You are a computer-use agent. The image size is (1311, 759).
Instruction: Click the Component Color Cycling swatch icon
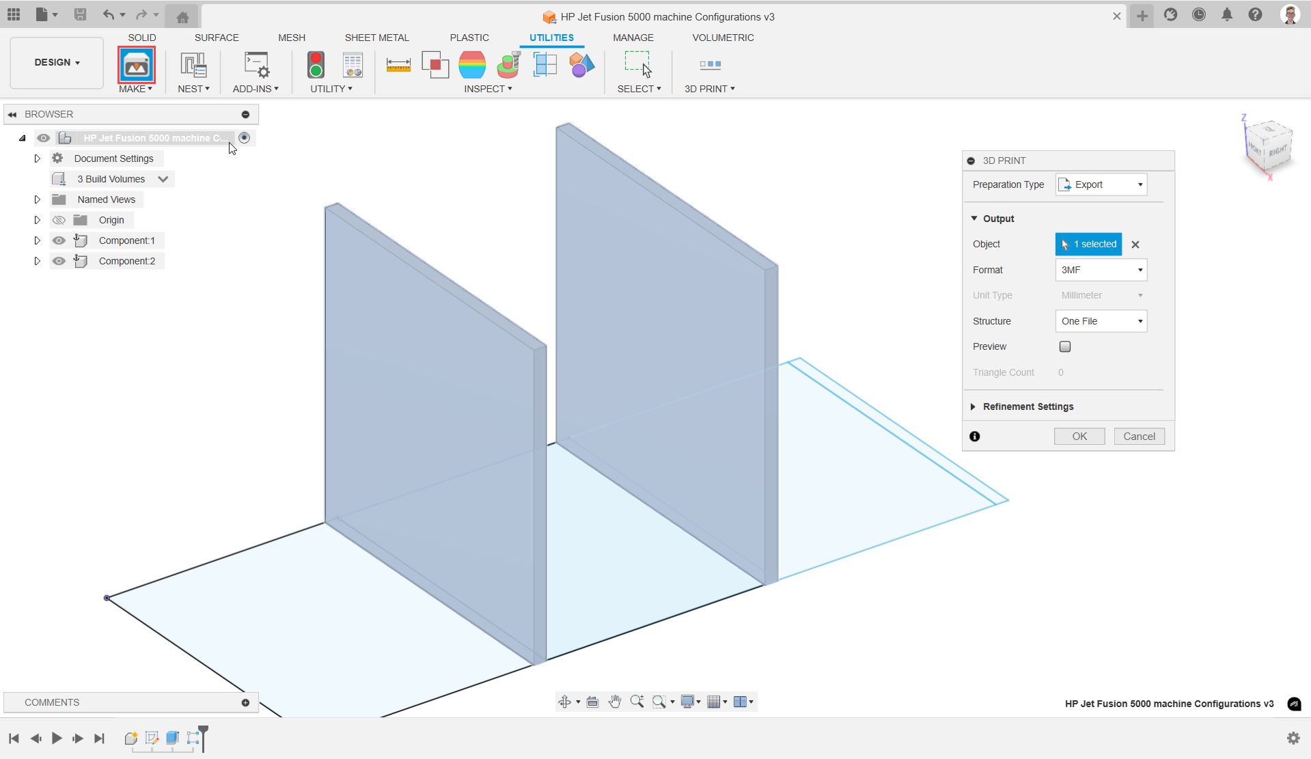(x=581, y=65)
